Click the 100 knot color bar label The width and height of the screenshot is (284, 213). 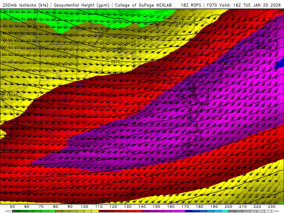(84, 207)
